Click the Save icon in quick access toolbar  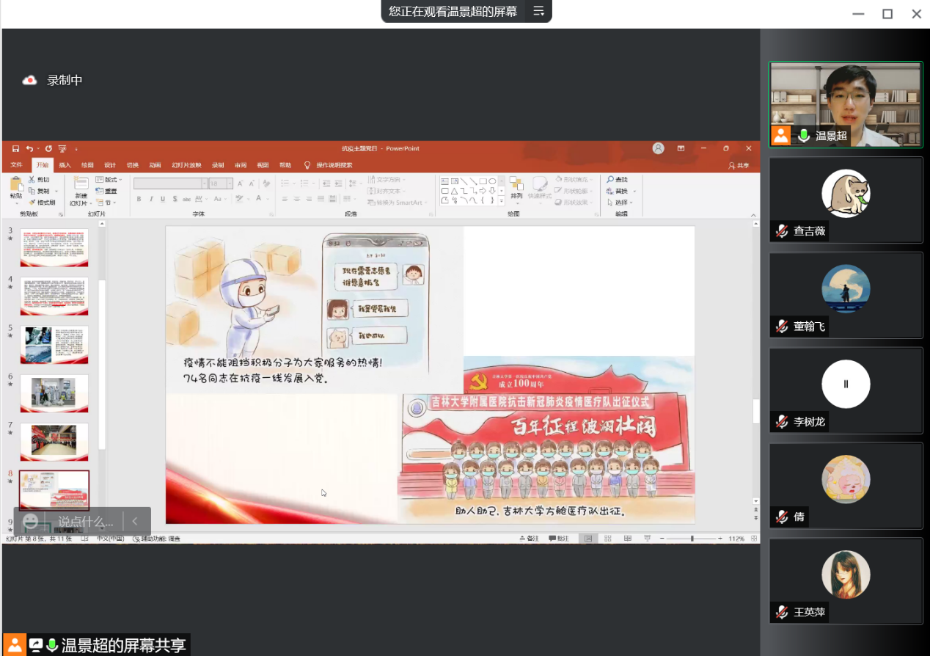[x=15, y=148]
